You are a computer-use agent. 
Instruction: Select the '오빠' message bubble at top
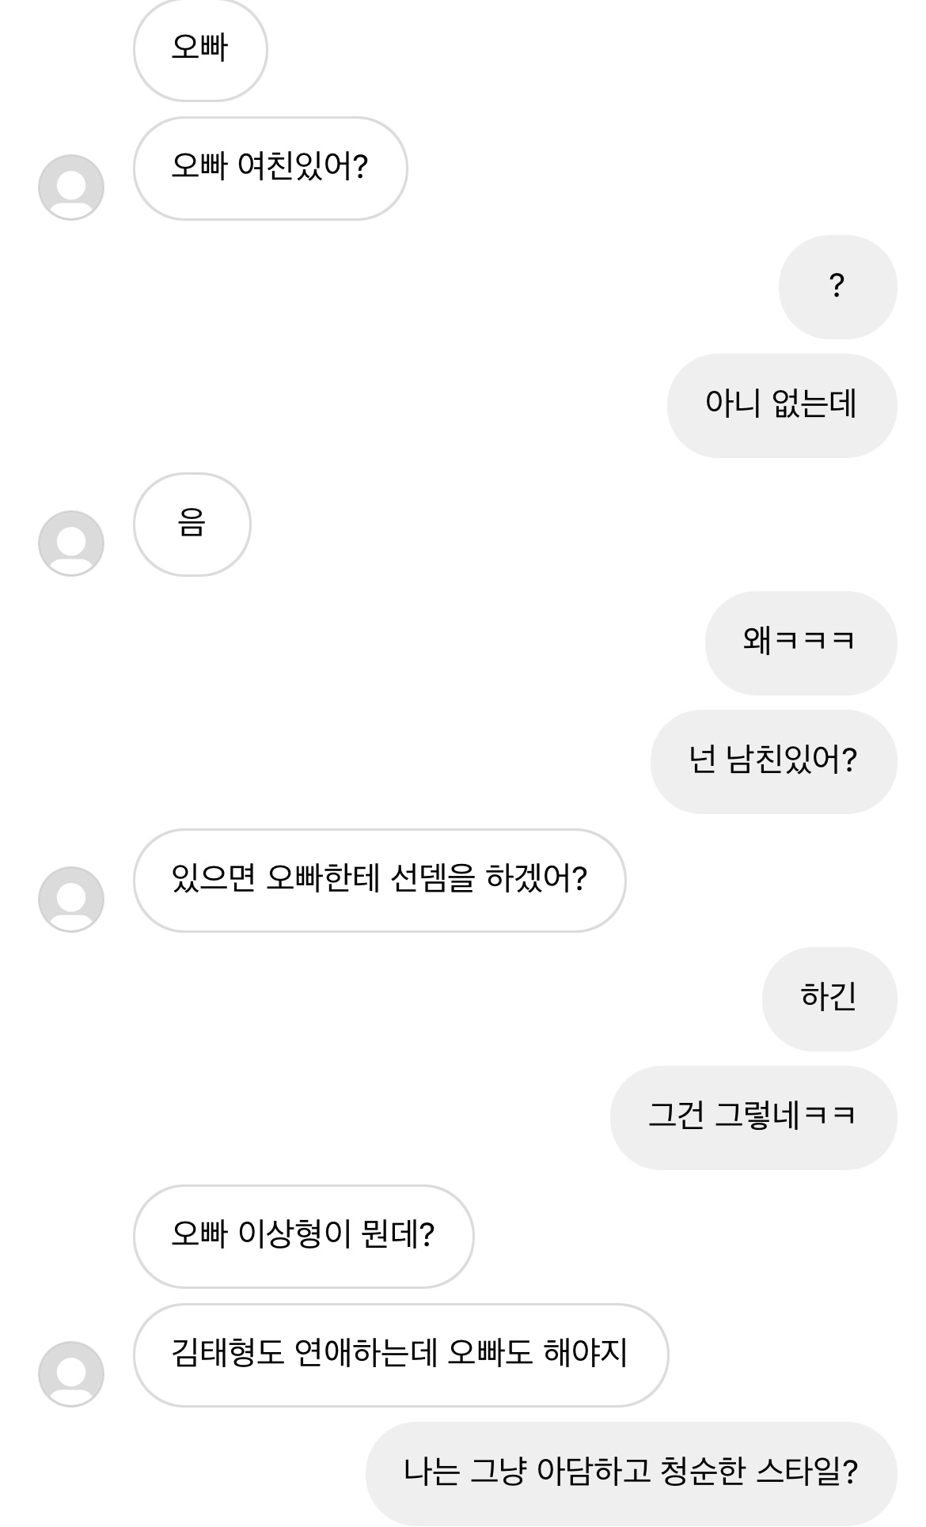[x=200, y=49]
